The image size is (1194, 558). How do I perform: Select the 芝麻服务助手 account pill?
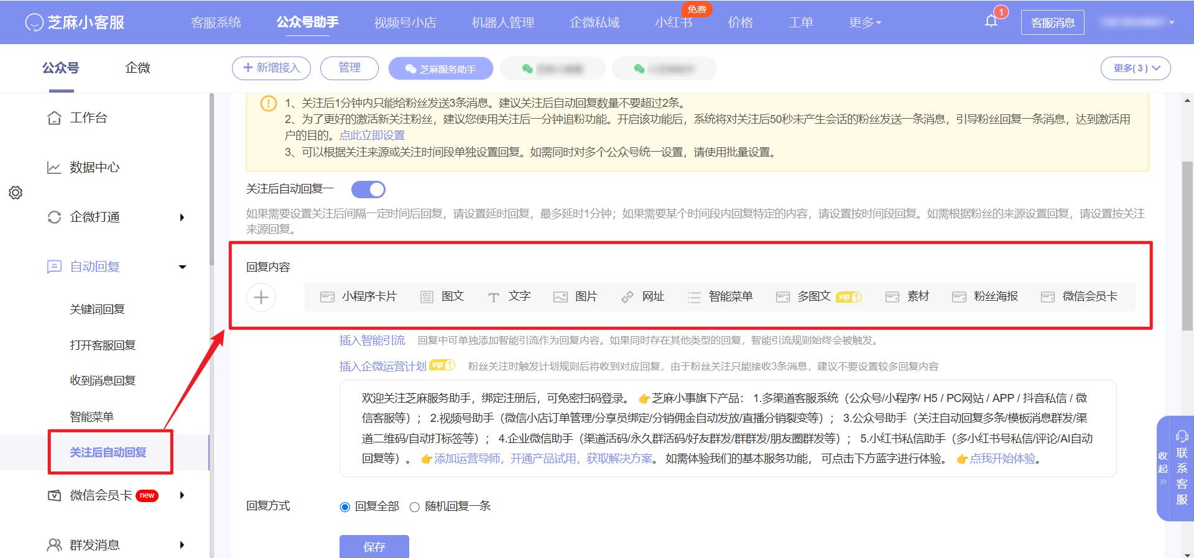441,68
